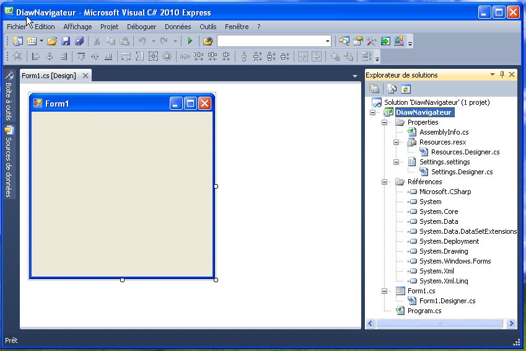Click the Redo arrow icon
The image size is (526, 351).
click(x=164, y=41)
